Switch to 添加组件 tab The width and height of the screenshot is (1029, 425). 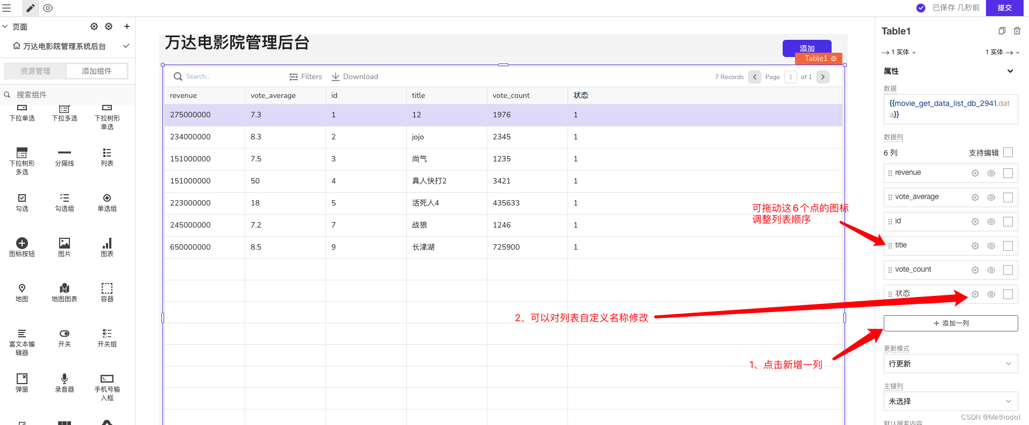pyautogui.click(x=97, y=71)
